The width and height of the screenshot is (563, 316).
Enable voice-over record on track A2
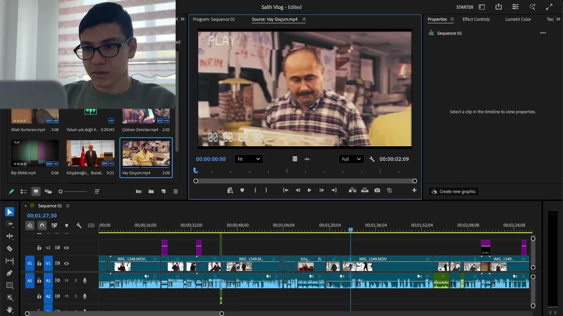pyautogui.click(x=84, y=296)
